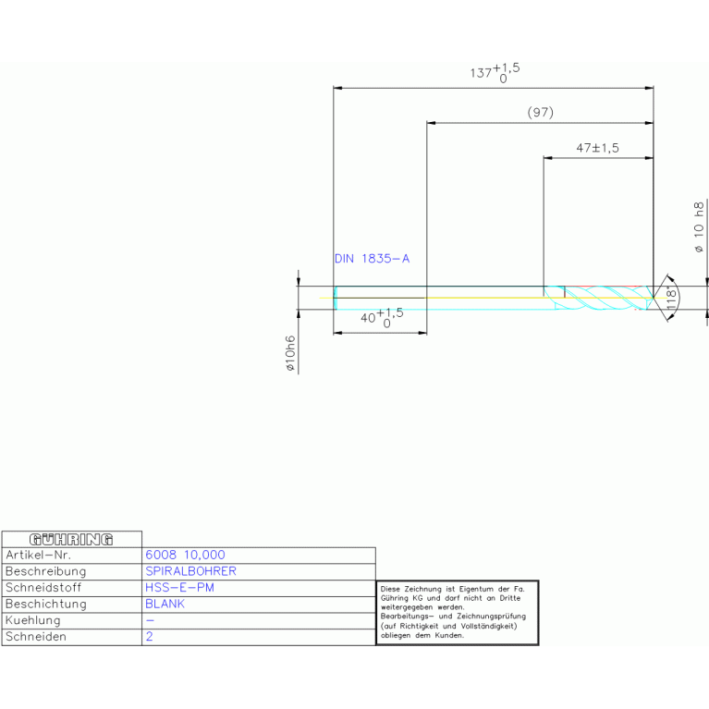The width and height of the screenshot is (709, 709).
Task: Click the Gühring KG ownership disclaimer box
Action: click(457, 612)
